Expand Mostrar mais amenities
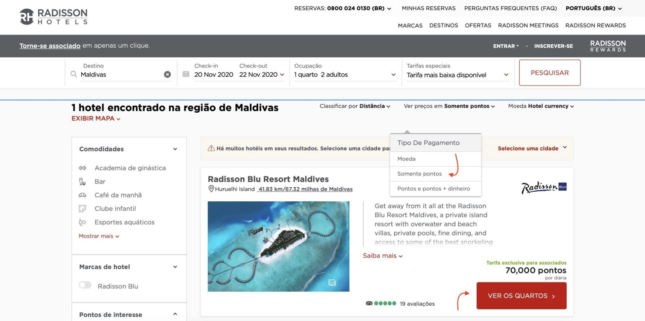 click(99, 236)
